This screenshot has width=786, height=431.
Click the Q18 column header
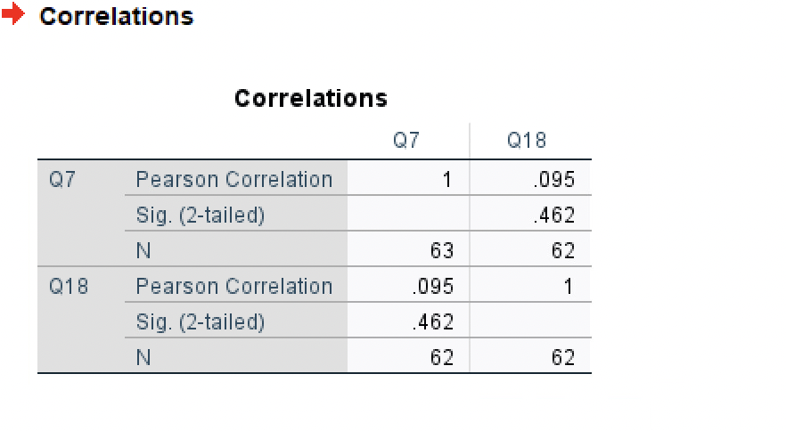pos(527,141)
